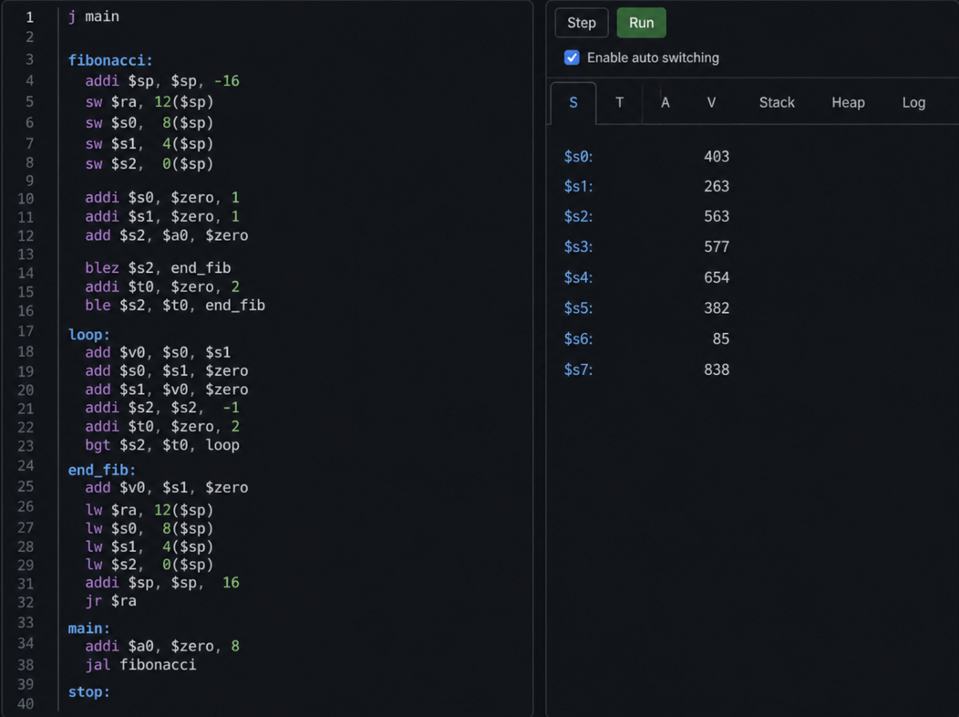Screen dimensions: 959x717
Task: Click the green Run button
Action: point(641,23)
